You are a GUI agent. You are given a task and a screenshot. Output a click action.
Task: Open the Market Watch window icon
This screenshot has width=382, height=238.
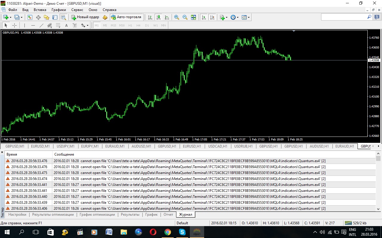(30, 17)
